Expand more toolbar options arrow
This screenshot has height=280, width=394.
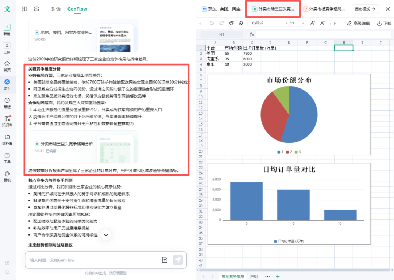click(x=335, y=24)
